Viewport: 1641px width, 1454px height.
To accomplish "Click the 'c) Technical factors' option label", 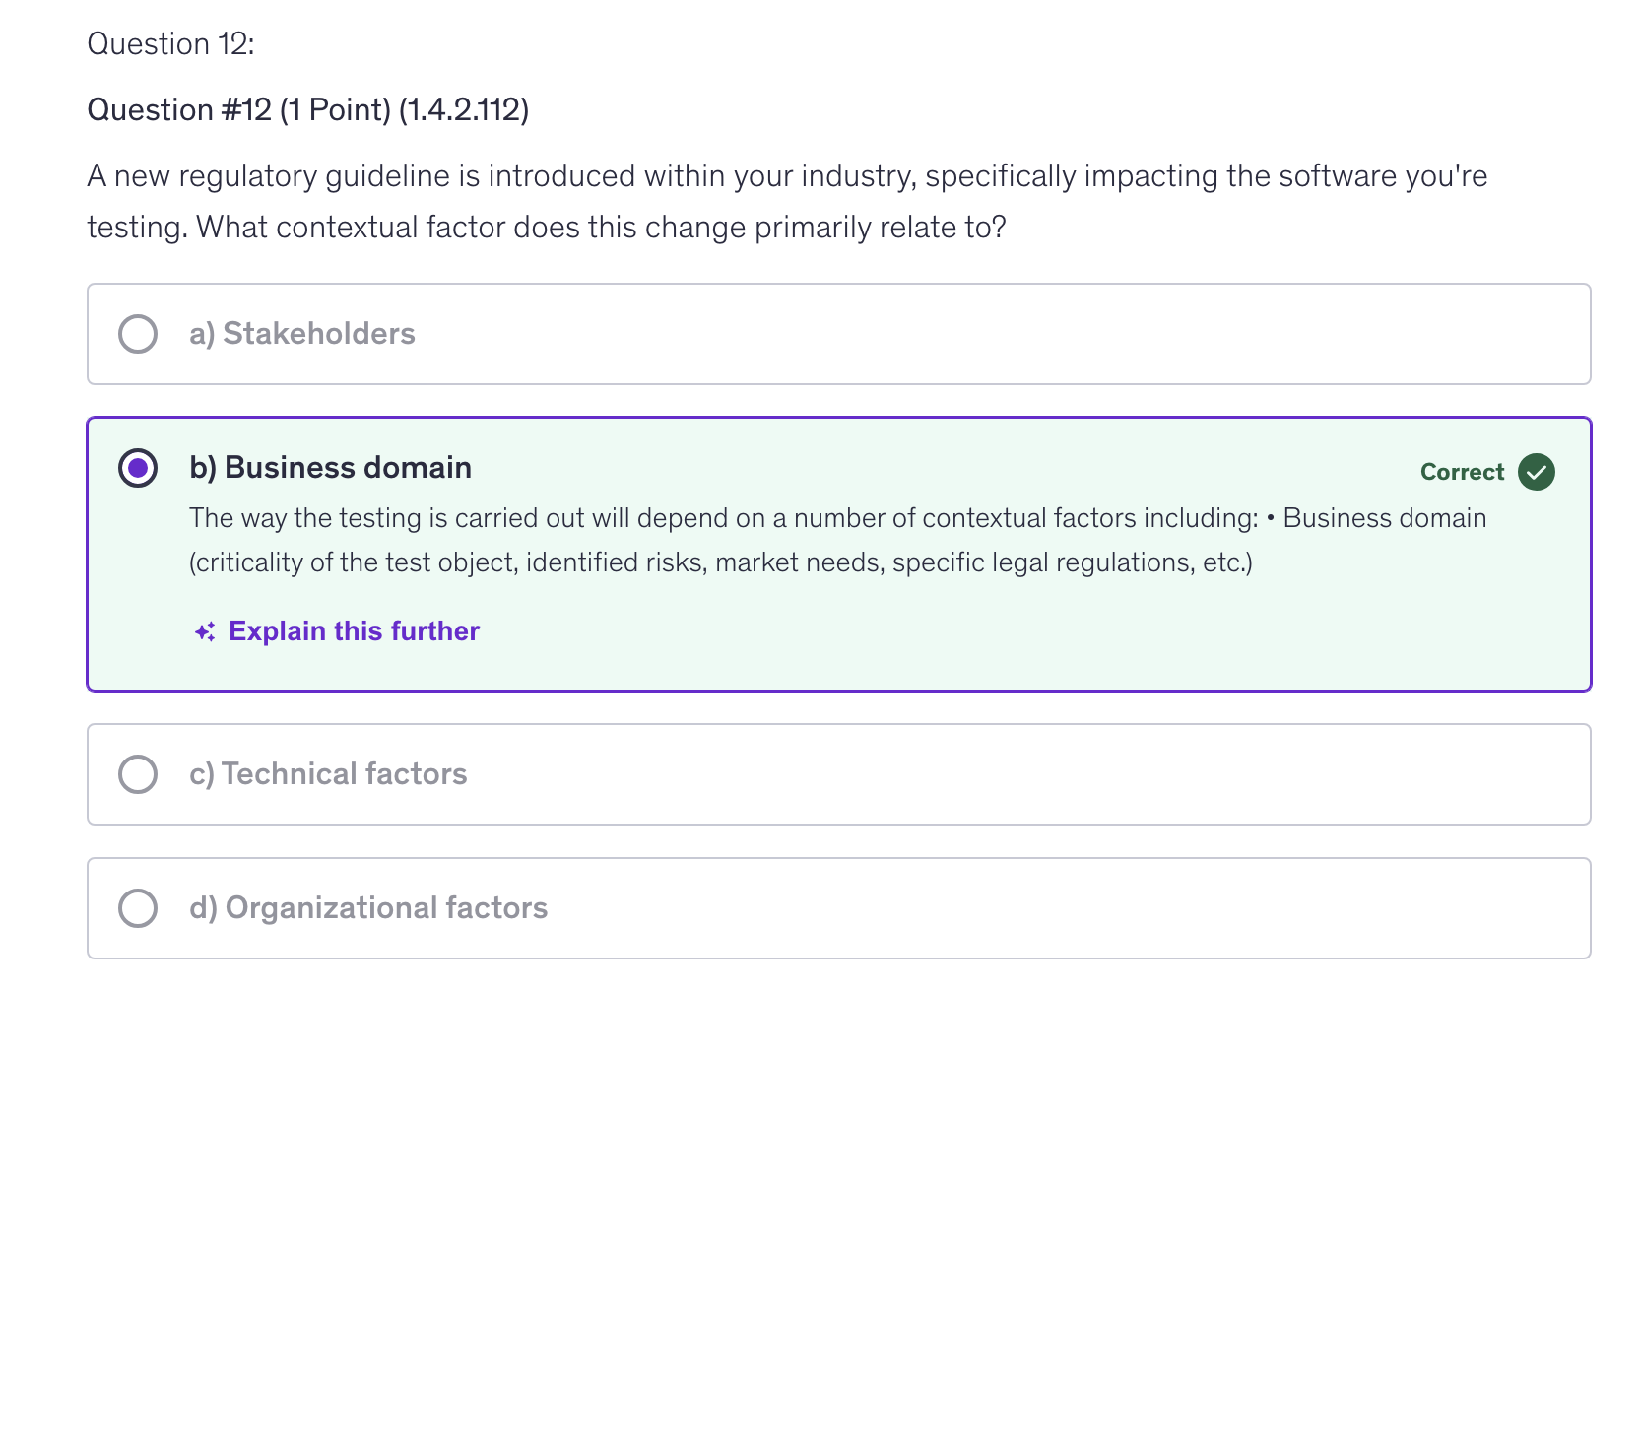I will click(x=328, y=774).
